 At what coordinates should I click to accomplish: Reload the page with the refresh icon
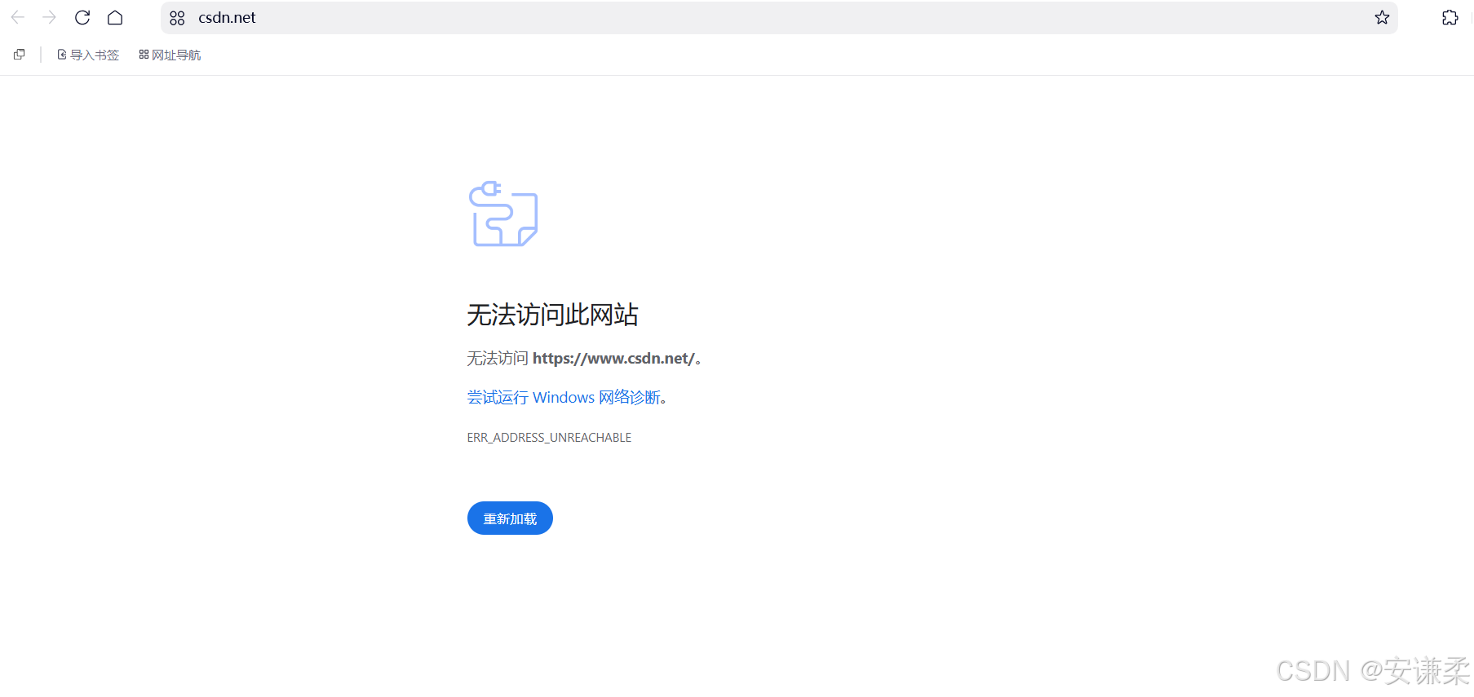point(82,17)
